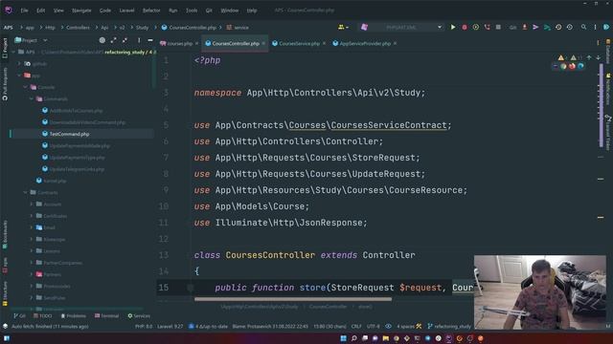613x344 pixels.
Task: Open file in Chrome browser icon
Action: point(563,66)
